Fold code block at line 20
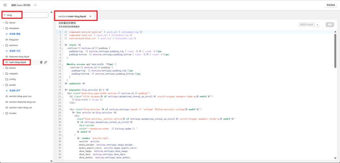Viewport: 340px width, 163px height. 62,93
